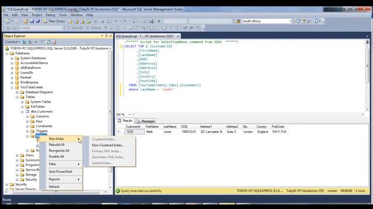
Task: Collapse the YouTubeCreate database node
Action: click(12, 87)
